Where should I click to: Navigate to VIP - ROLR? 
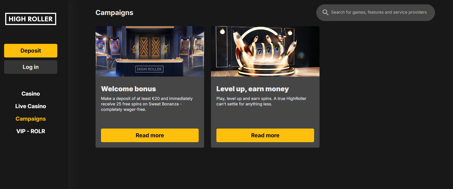(31, 131)
